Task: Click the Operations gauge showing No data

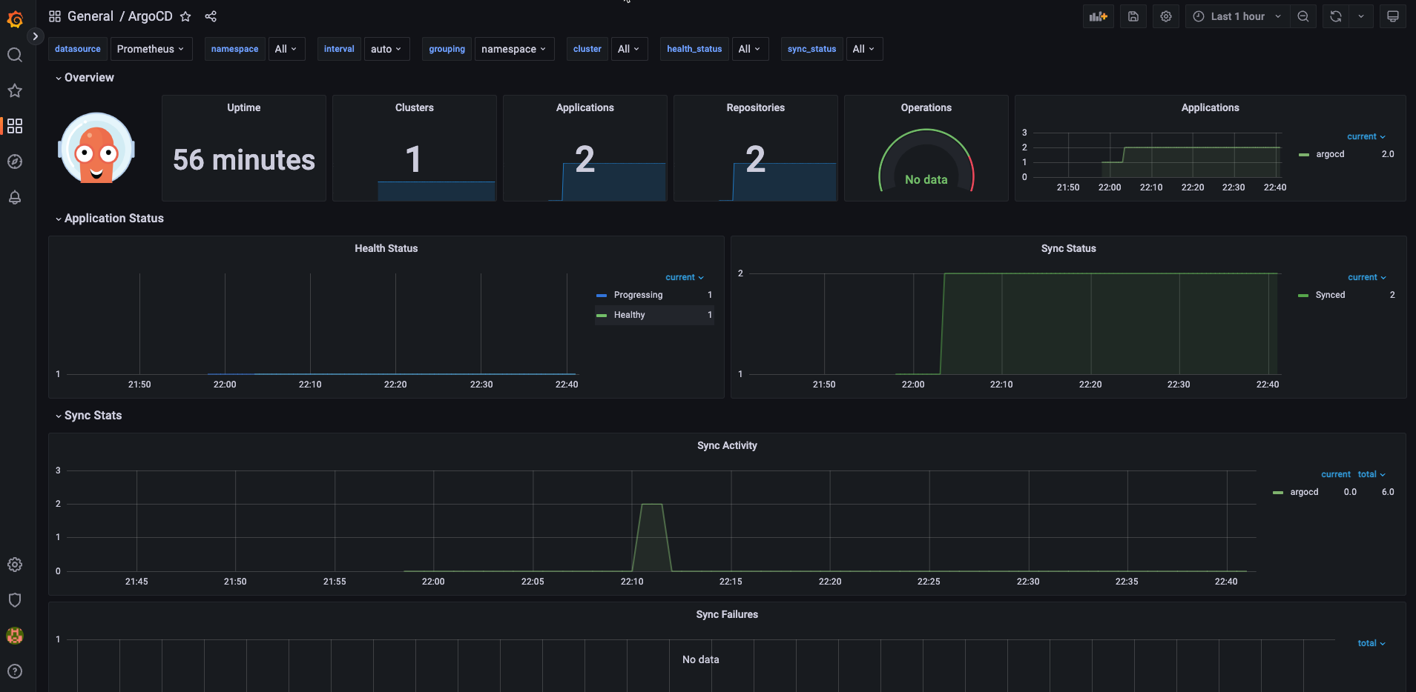Action: pyautogui.click(x=926, y=160)
